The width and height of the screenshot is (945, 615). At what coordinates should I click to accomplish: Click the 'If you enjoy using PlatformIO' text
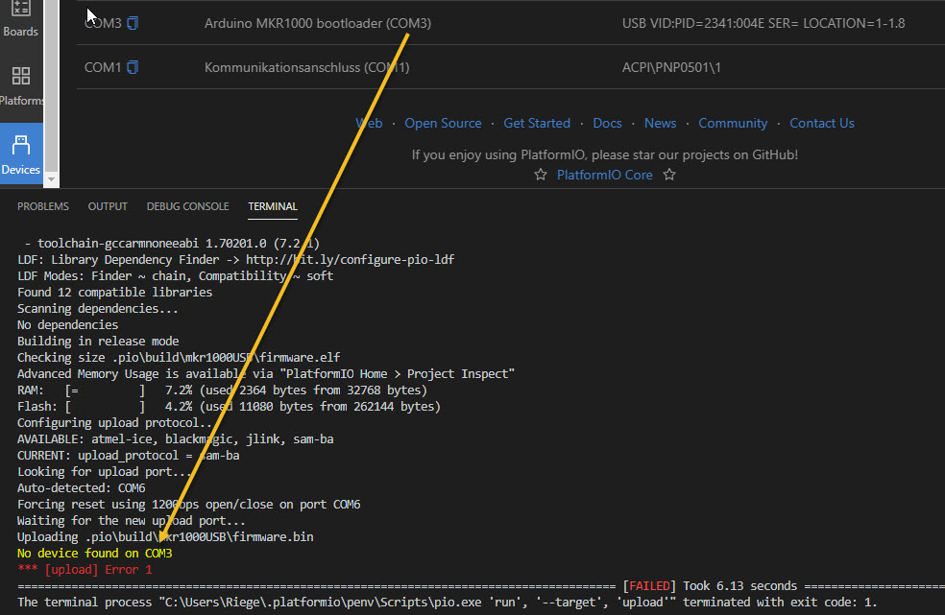click(604, 154)
